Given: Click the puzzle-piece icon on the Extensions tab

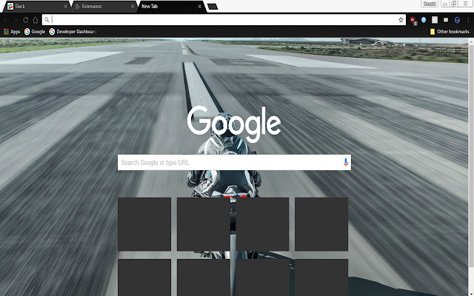Looking at the screenshot, I should [77, 7].
